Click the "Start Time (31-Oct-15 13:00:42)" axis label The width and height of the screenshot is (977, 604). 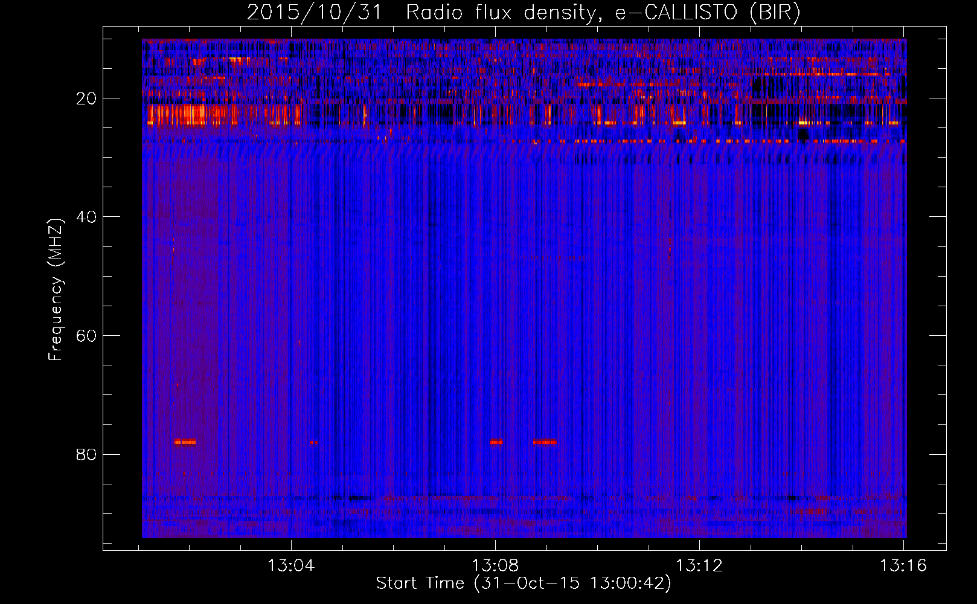(524, 583)
